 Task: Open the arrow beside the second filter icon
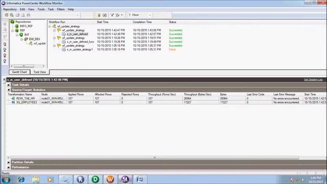pyautogui.click(x=122, y=15)
